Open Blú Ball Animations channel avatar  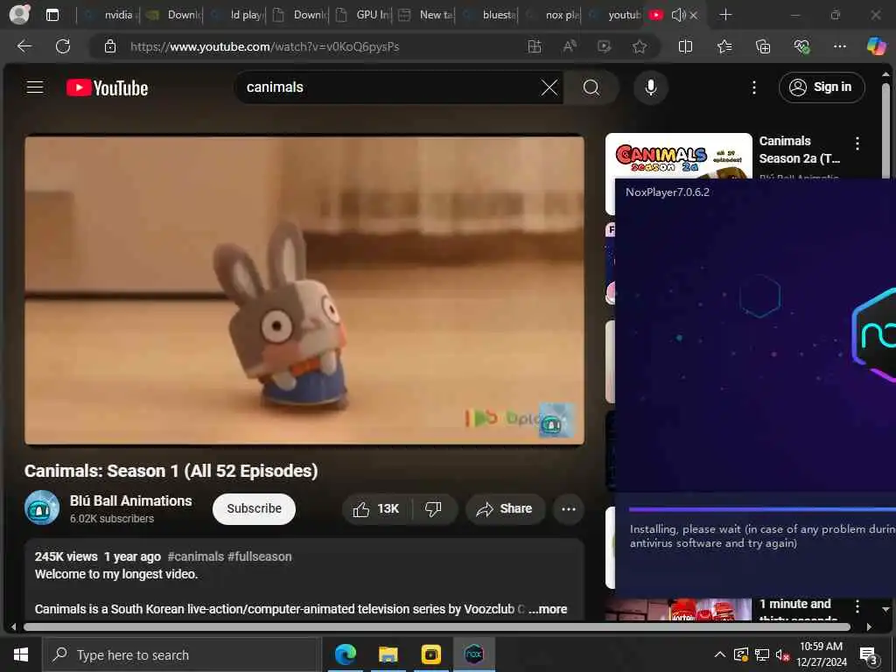[x=42, y=507]
